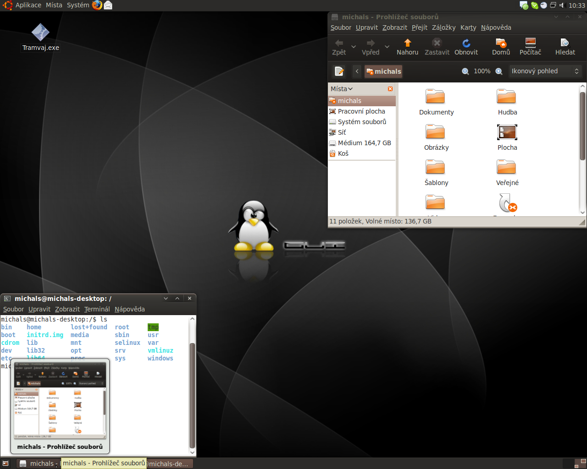The width and height of the screenshot is (587, 469).
Task: Click the 100% zoom level button
Action: [482, 71]
